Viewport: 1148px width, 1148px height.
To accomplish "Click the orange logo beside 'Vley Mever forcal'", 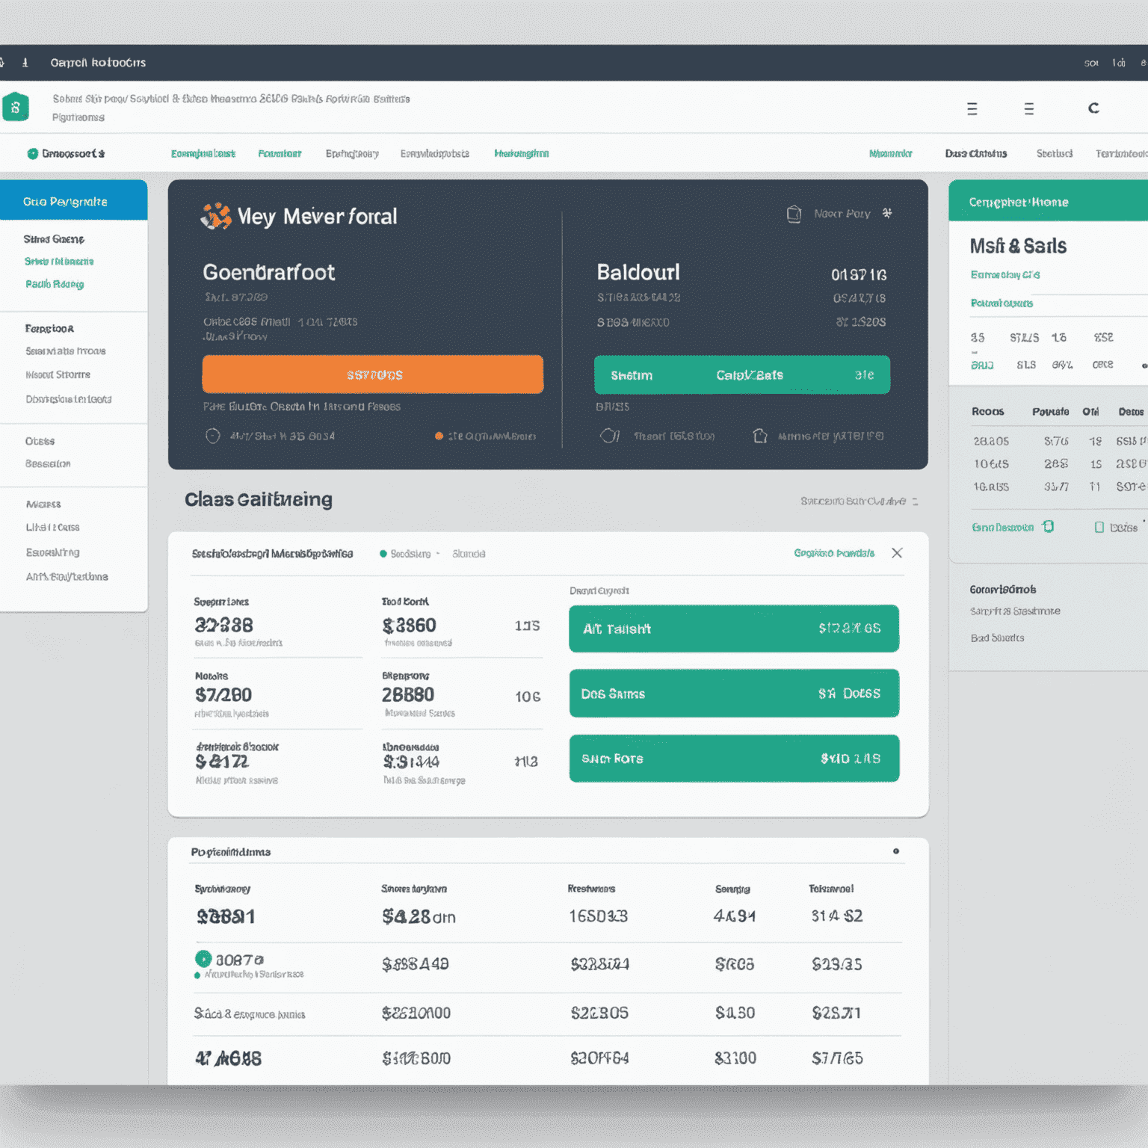I will 216,216.
